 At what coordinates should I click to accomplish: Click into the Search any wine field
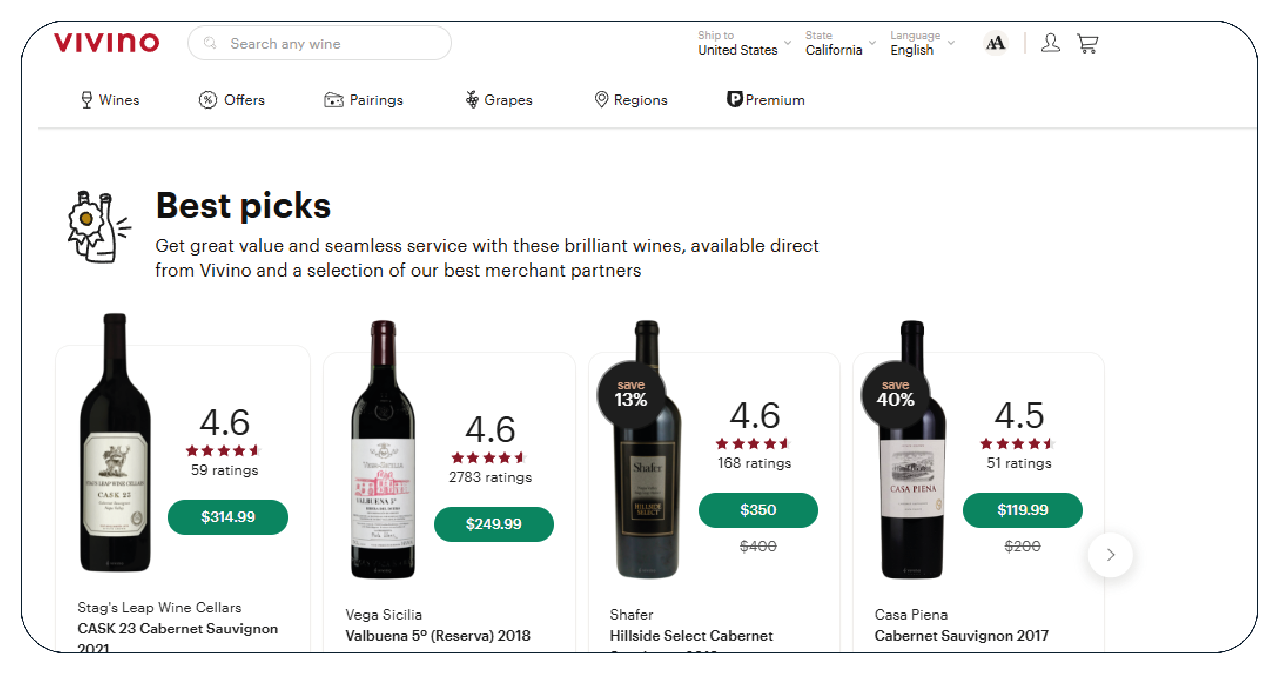(328, 44)
